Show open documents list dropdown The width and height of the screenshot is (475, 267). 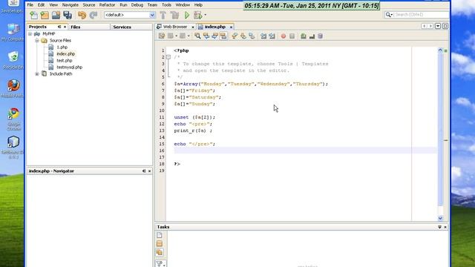438,26
